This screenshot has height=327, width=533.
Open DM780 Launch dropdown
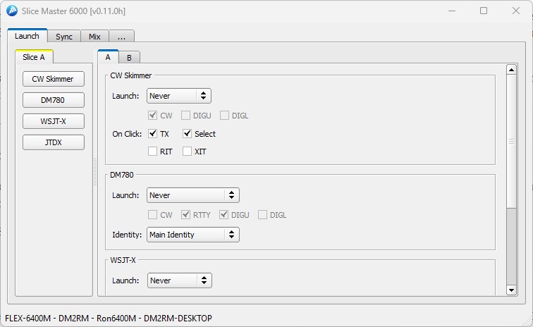(193, 195)
